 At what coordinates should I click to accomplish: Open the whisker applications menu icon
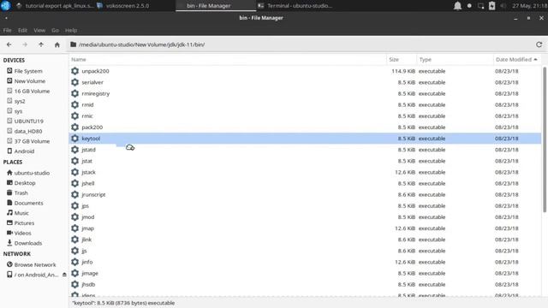click(6, 6)
